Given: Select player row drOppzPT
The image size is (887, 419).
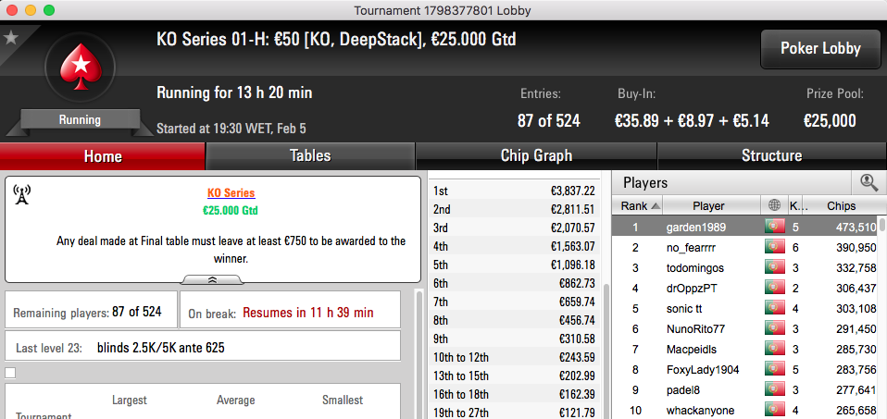Looking at the screenshot, I should tap(745, 289).
